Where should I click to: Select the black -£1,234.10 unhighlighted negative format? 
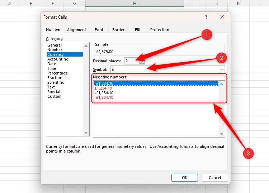coord(156,93)
